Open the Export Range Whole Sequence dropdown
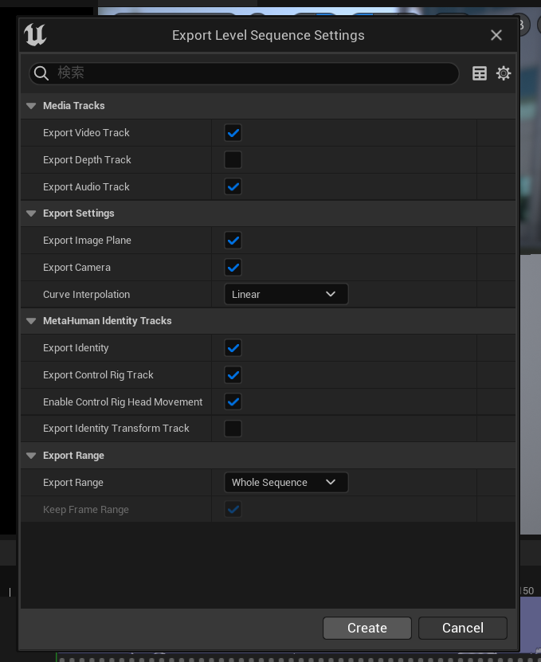Viewport: 541px width, 662px height. pos(285,483)
